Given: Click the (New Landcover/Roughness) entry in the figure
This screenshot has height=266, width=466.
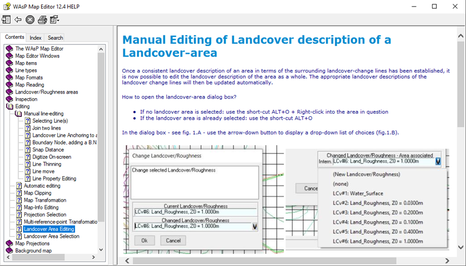Looking at the screenshot, I should tap(366, 174).
